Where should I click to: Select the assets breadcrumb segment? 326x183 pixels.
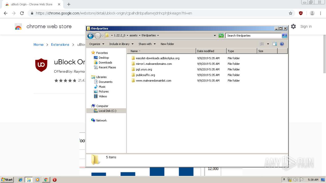pos(133,36)
